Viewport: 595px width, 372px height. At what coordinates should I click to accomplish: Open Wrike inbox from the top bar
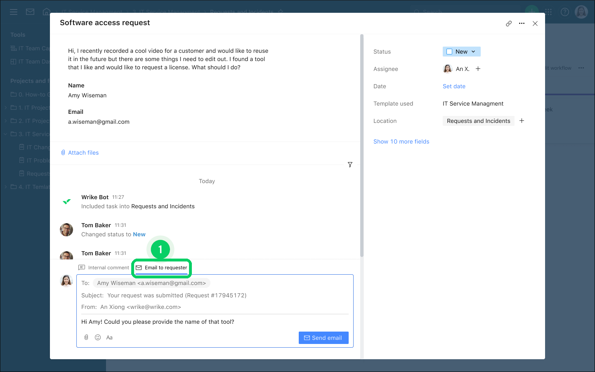[x=30, y=12]
